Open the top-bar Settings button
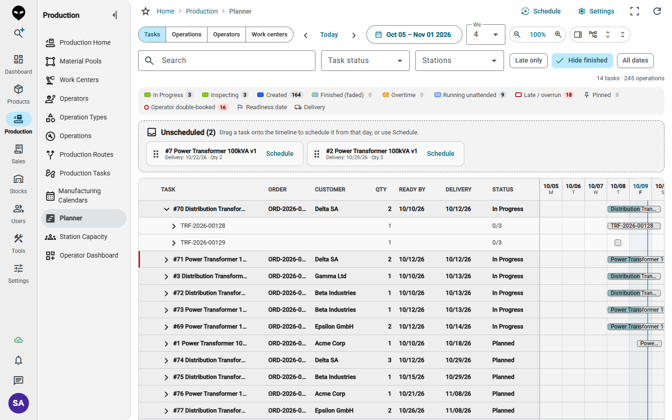Screen dimensions: 672x420 [x=596, y=11]
